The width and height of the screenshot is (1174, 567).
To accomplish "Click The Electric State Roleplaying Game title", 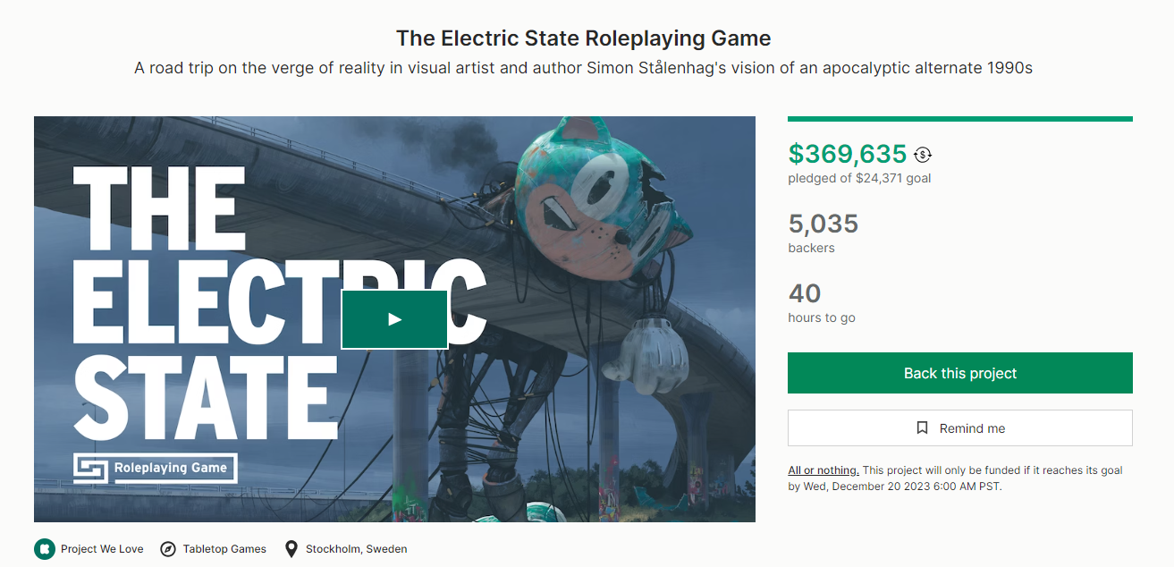I will pos(583,38).
